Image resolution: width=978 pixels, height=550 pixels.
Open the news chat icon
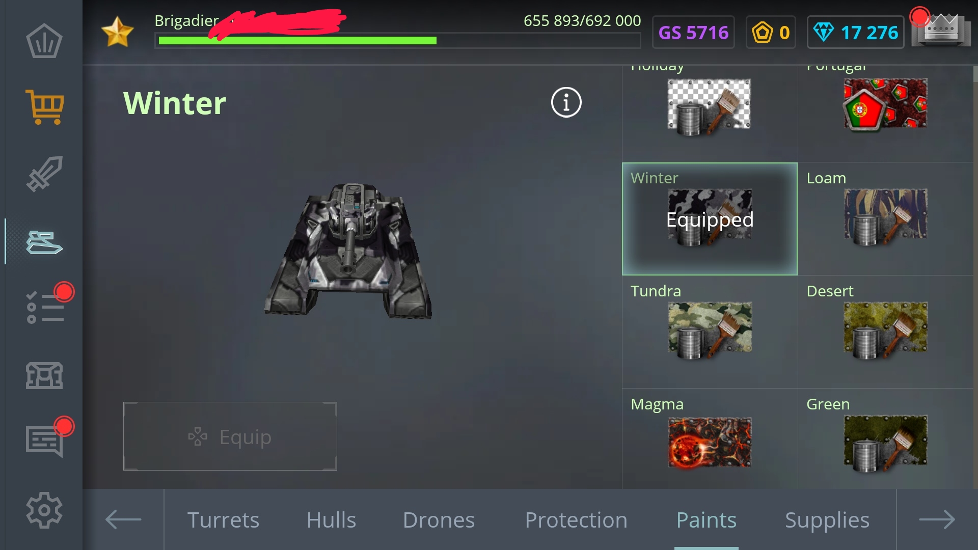tap(44, 441)
